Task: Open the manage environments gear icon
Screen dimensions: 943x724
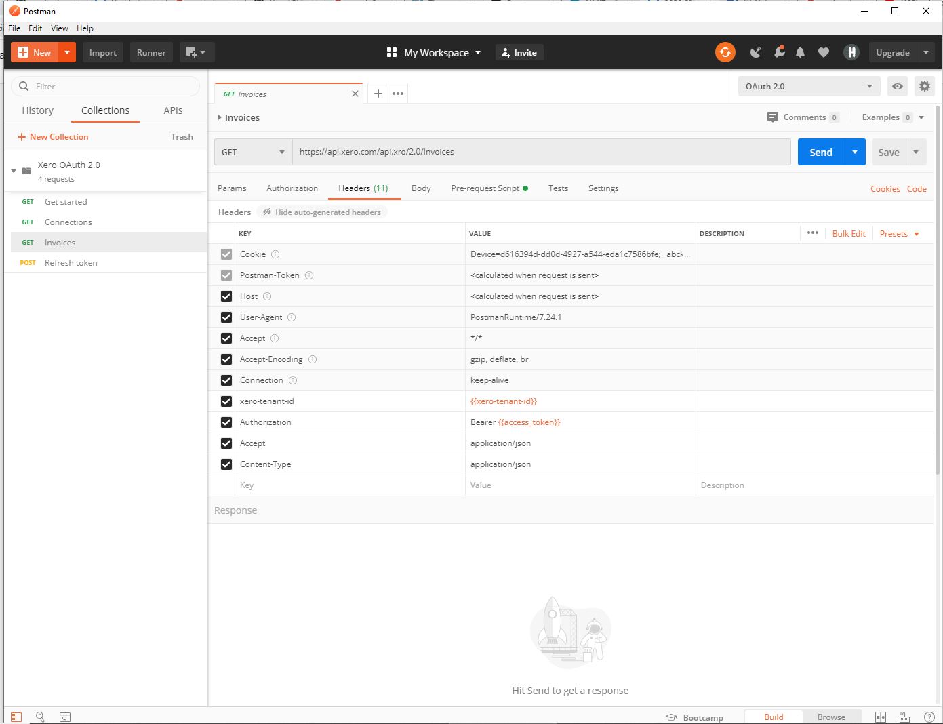Action: (x=925, y=86)
